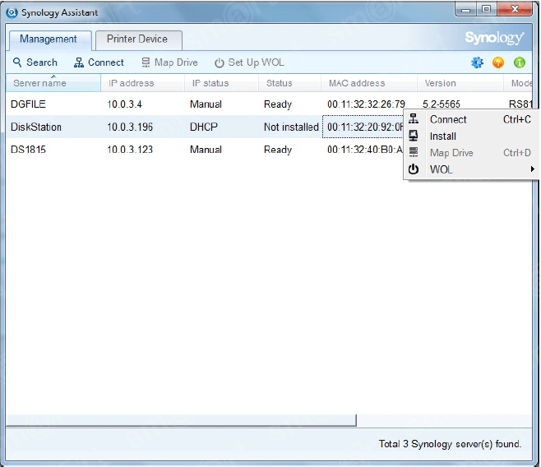Click the Connect network icon in toolbar
541x467 pixels.
click(x=79, y=62)
